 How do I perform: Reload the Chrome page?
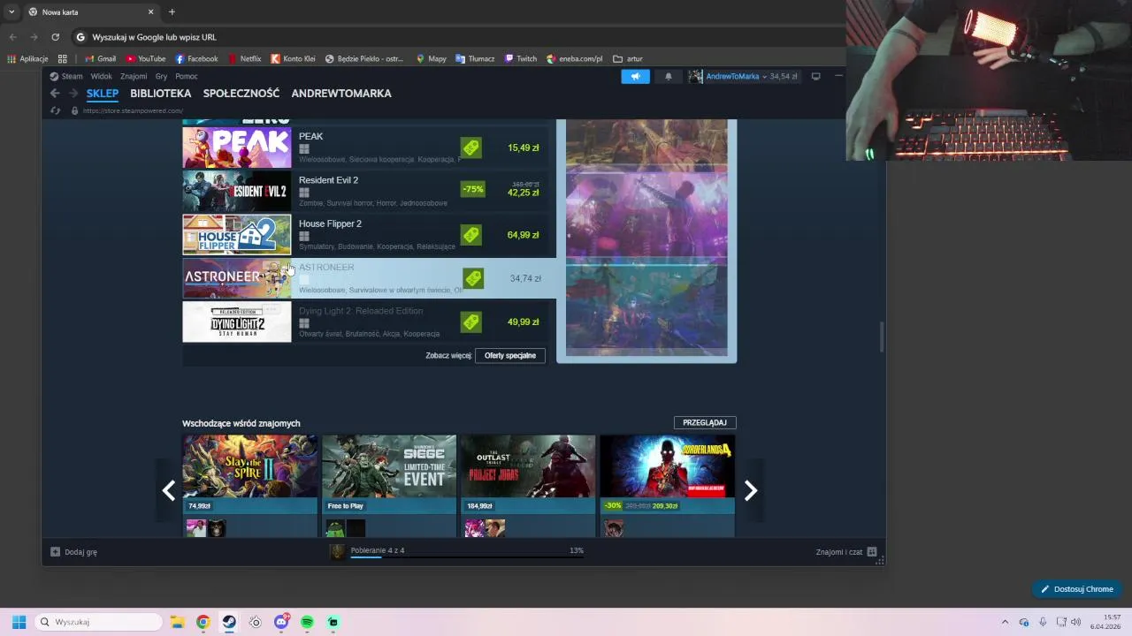55,37
